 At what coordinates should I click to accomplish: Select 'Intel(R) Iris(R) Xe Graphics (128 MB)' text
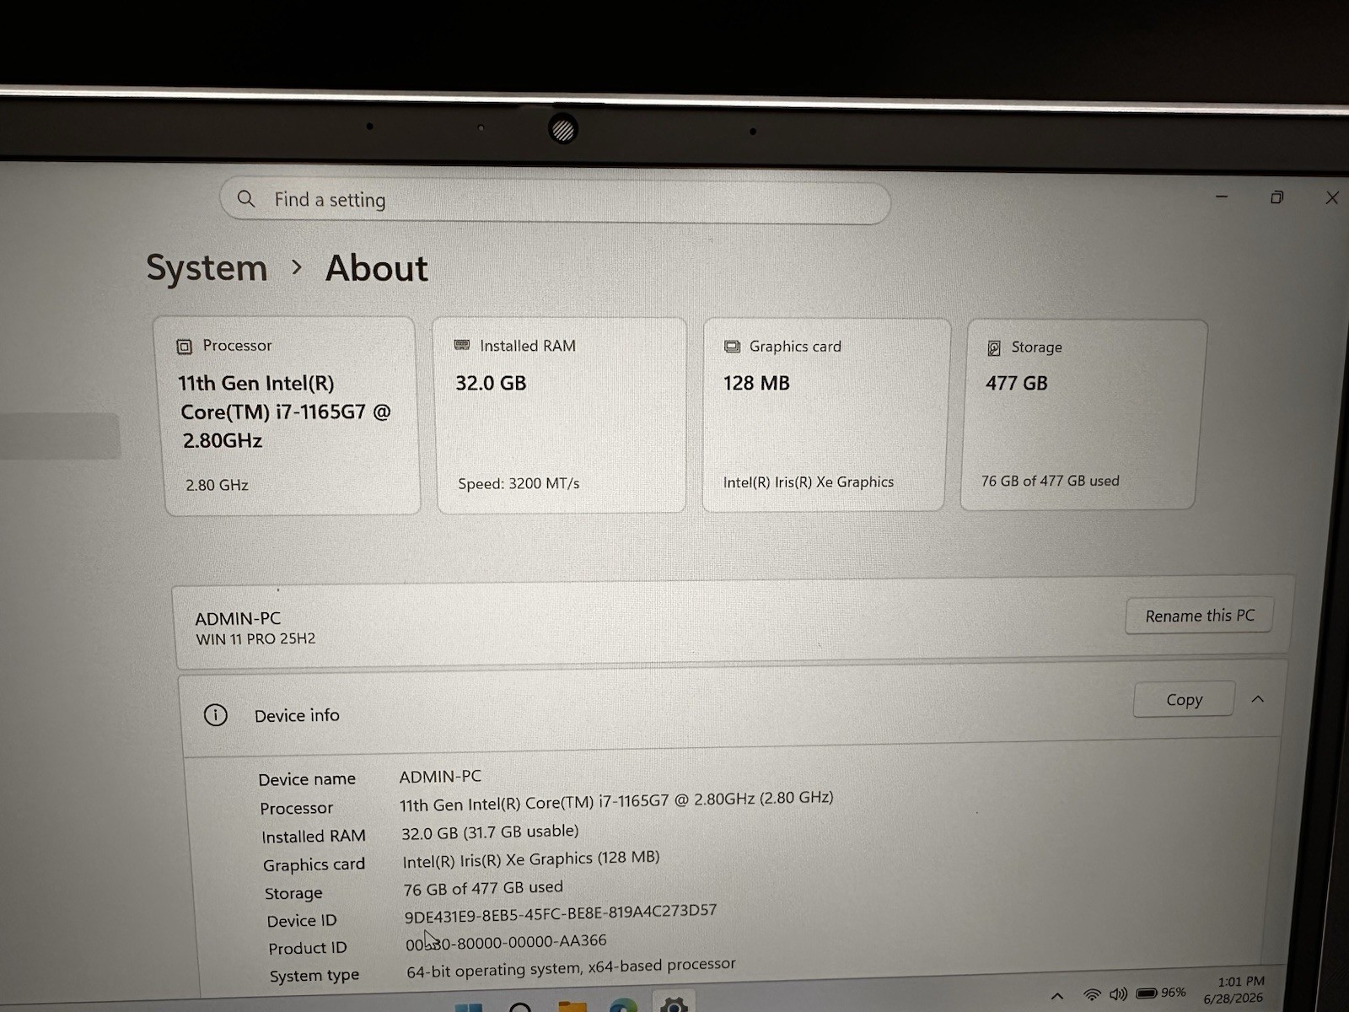(x=531, y=859)
